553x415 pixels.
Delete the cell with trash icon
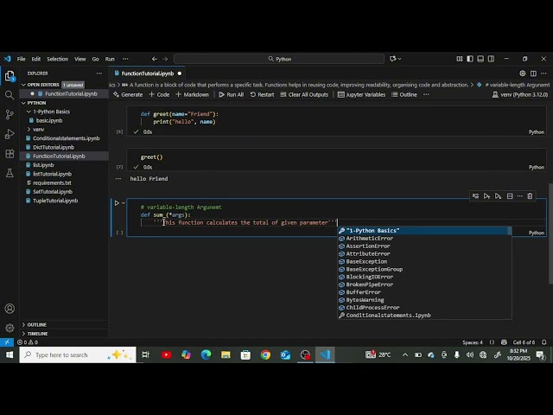point(530,196)
